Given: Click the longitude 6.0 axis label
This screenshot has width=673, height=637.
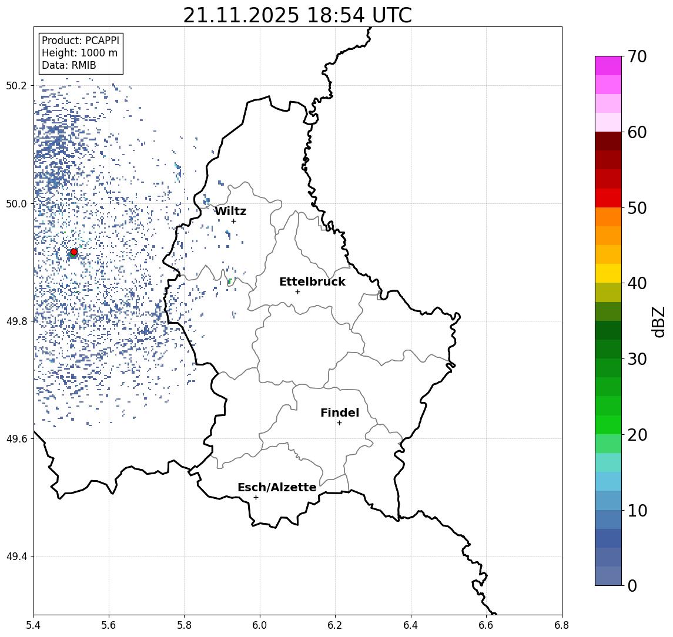Looking at the screenshot, I should pyautogui.click(x=260, y=625).
